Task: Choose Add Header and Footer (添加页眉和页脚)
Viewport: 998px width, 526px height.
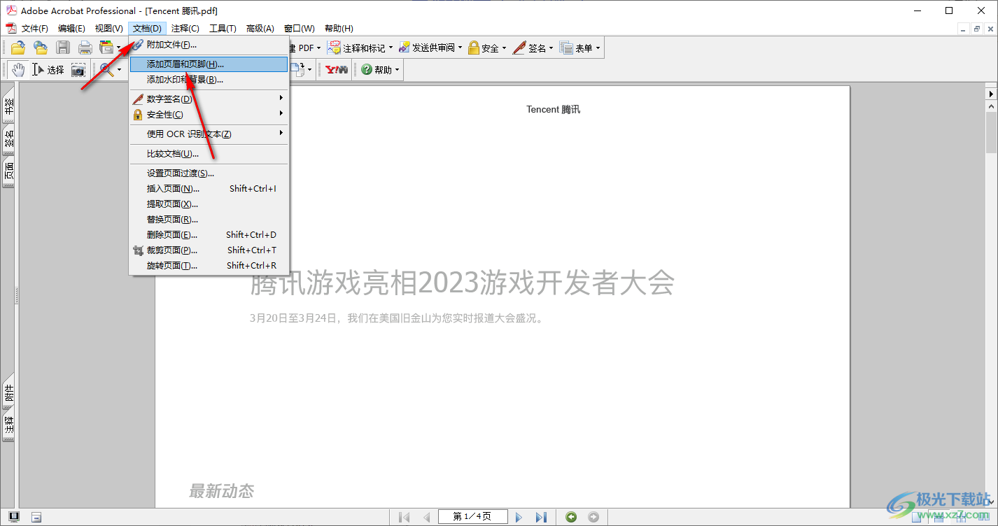Action: tap(209, 64)
